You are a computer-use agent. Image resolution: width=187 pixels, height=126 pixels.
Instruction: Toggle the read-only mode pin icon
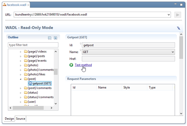point(178,28)
